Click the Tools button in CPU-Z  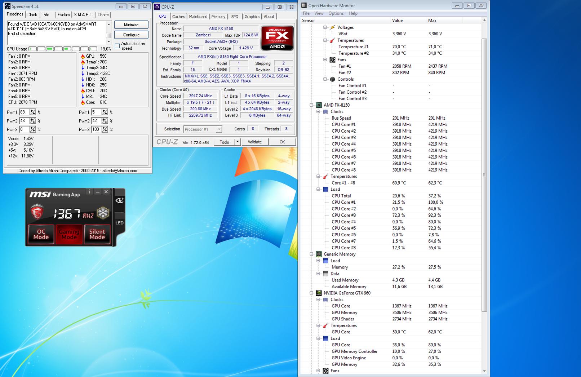click(224, 142)
